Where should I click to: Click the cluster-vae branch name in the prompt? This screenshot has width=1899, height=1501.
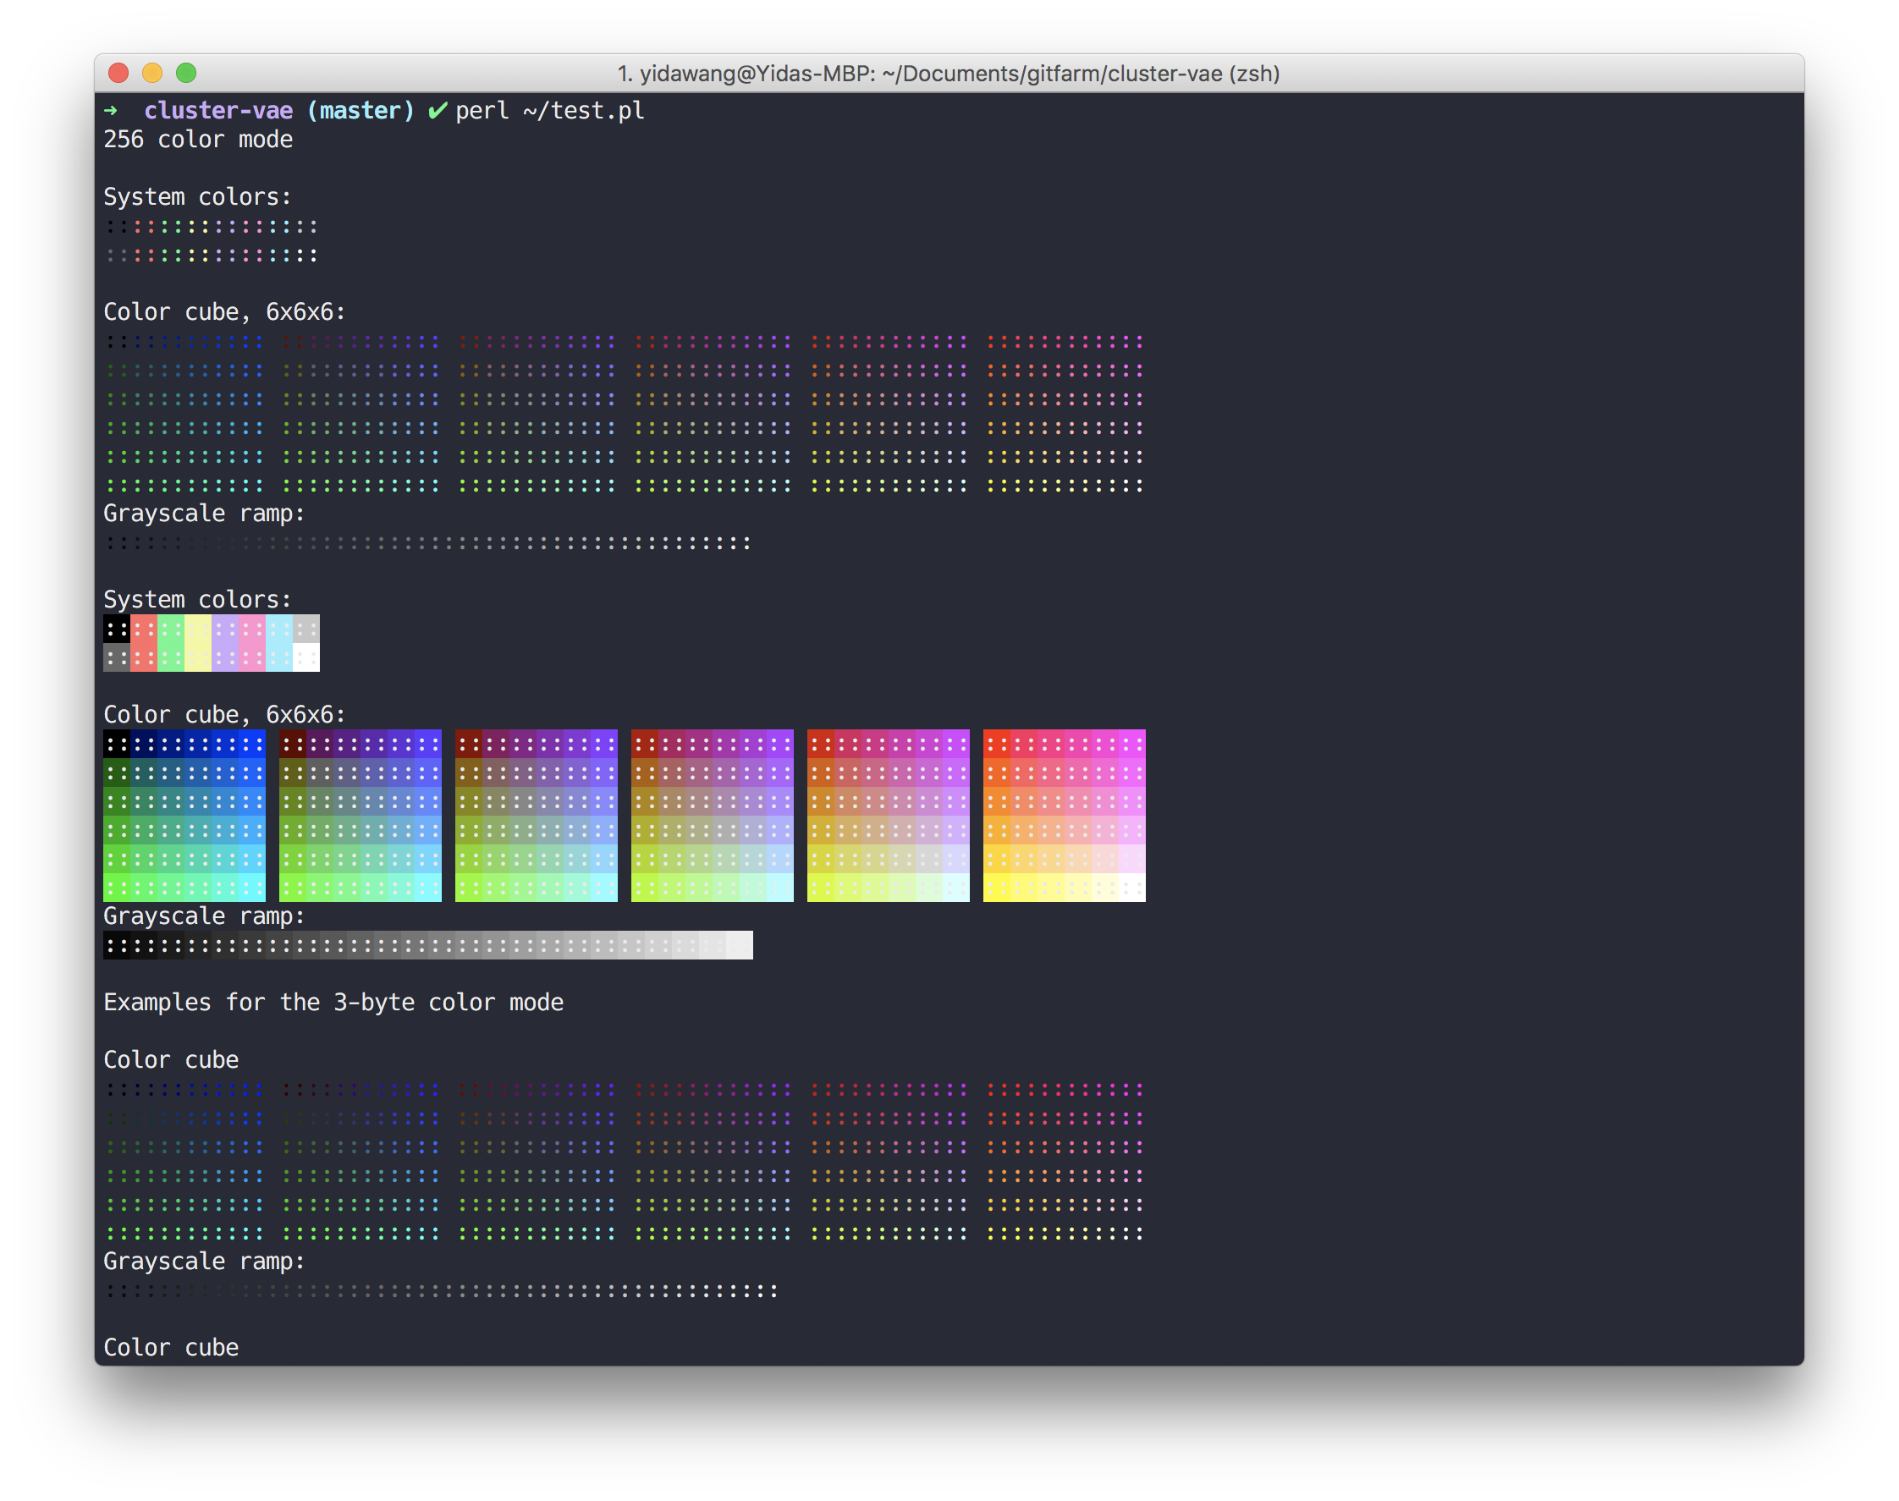219,110
